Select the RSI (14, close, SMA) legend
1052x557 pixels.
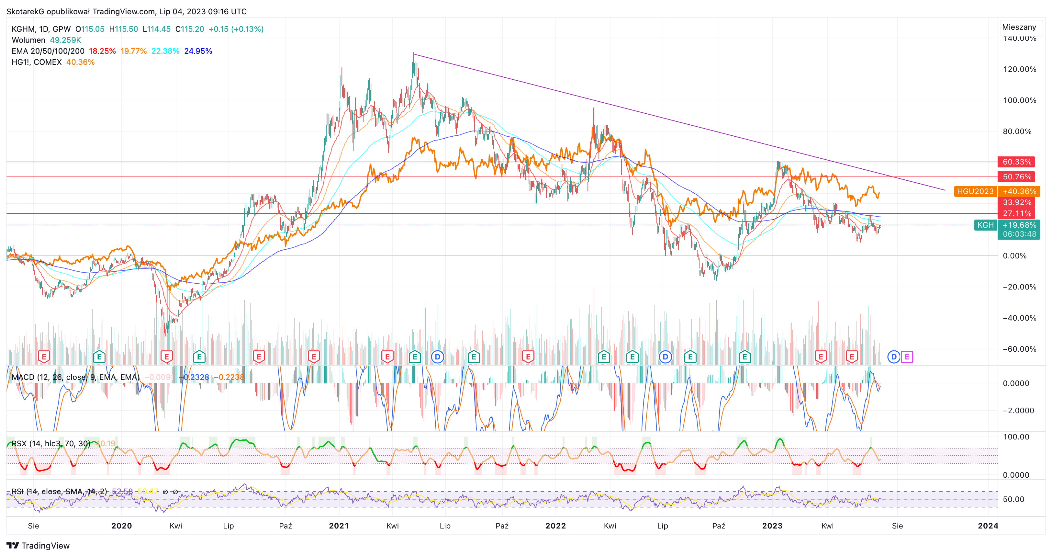click(59, 491)
